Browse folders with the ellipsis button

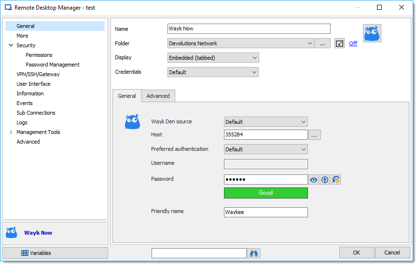pos(322,43)
